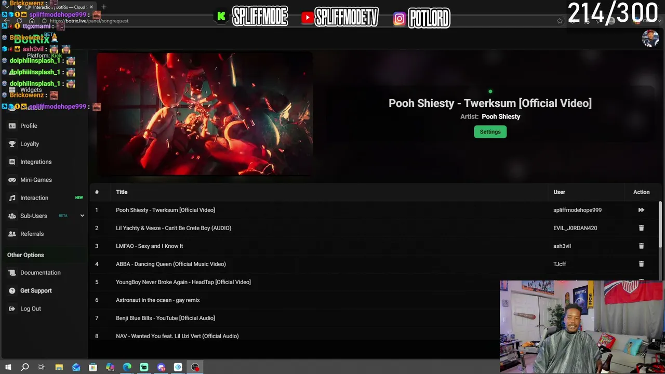Click the green Settings button
This screenshot has width=665, height=374.
coord(490,132)
